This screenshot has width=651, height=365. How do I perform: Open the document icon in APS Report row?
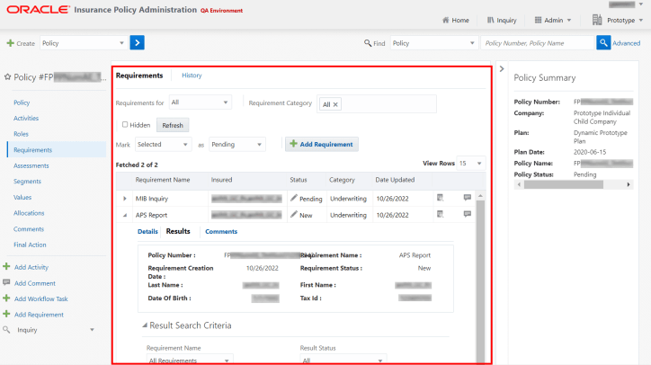click(440, 214)
